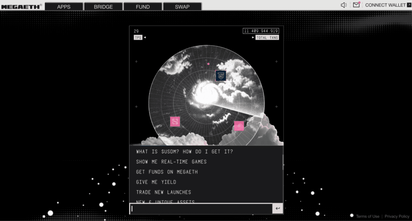
Task: Click the enter arrow submit button
Action: tap(278, 209)
